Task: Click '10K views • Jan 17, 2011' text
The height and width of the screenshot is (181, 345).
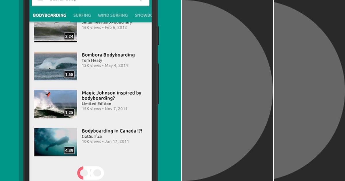Action: coord(105,142)
